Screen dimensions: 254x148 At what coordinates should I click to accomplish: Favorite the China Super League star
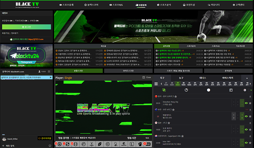coord(176,97)
